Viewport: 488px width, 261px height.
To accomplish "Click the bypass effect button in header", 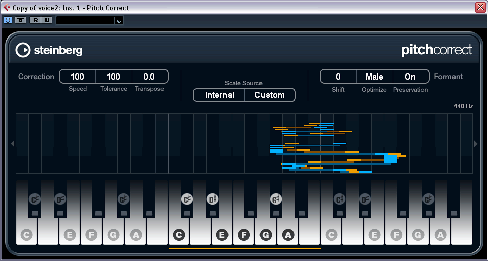I will click(x=20, y=20).
